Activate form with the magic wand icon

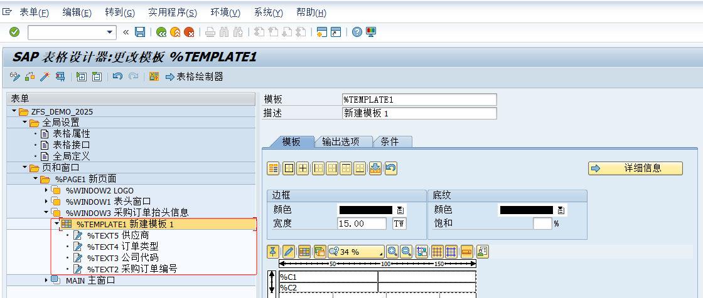45,76
